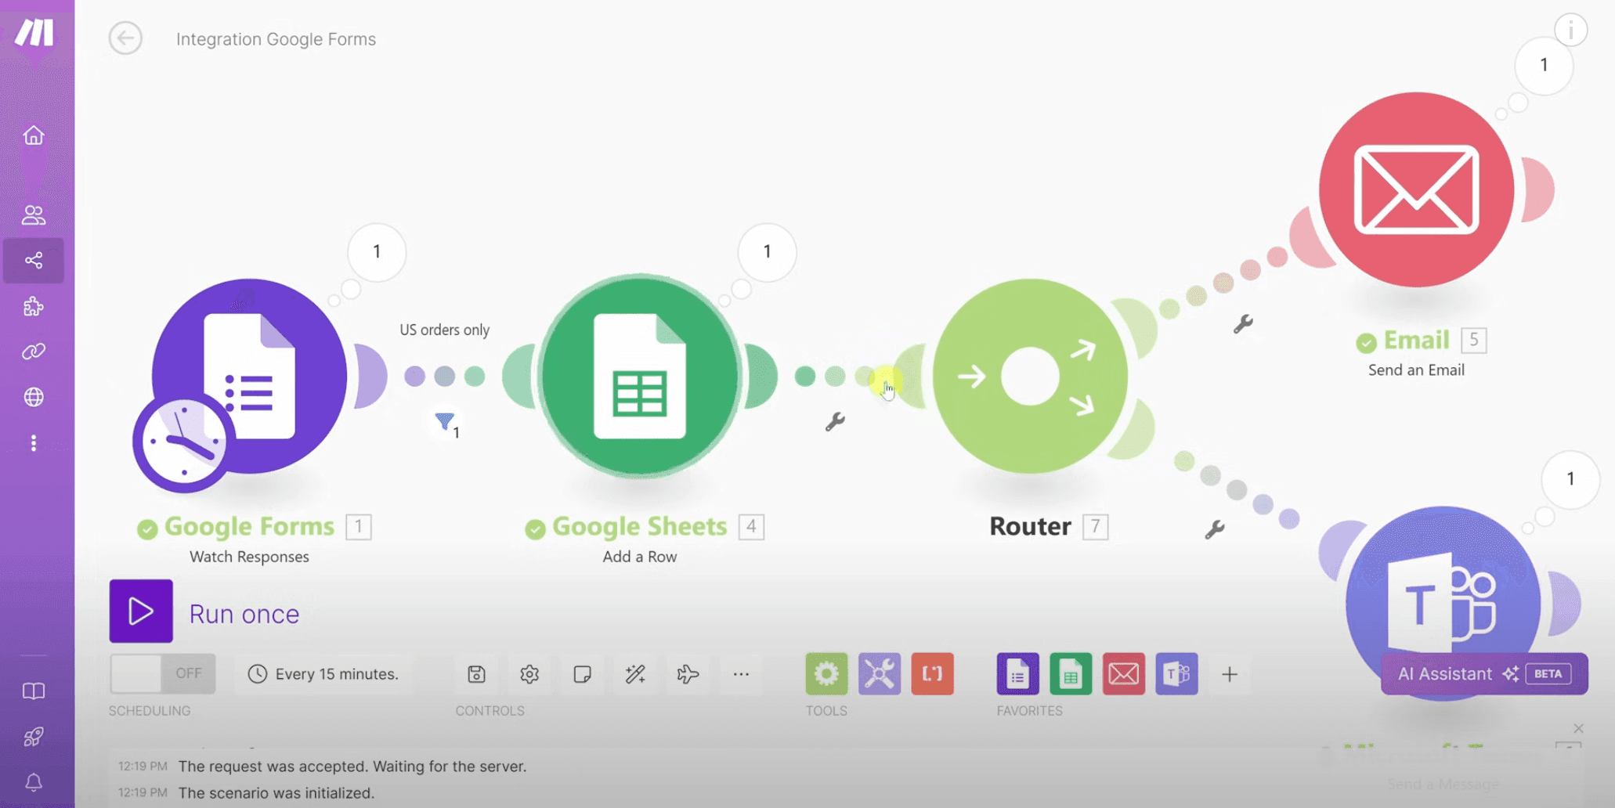Open the Notes icon in controls
The image size is (1615, 808).
[x=582, y=674]
